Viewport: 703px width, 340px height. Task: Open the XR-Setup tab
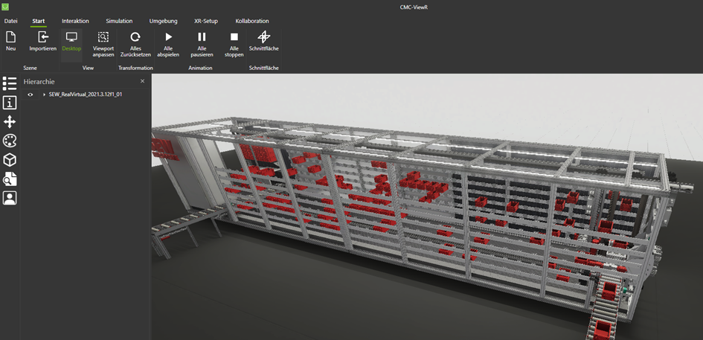click(206, 21)
